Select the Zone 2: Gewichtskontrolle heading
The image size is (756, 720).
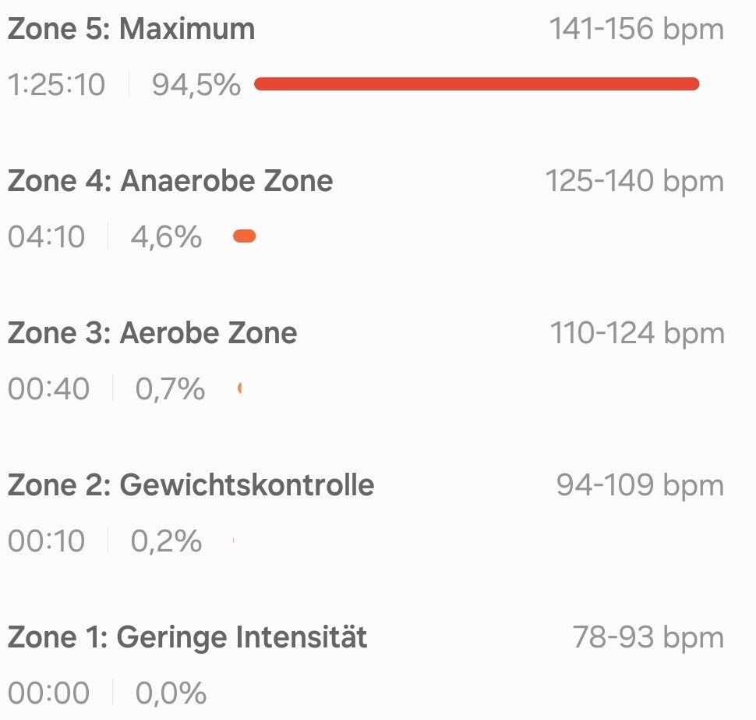click(191, 485)
